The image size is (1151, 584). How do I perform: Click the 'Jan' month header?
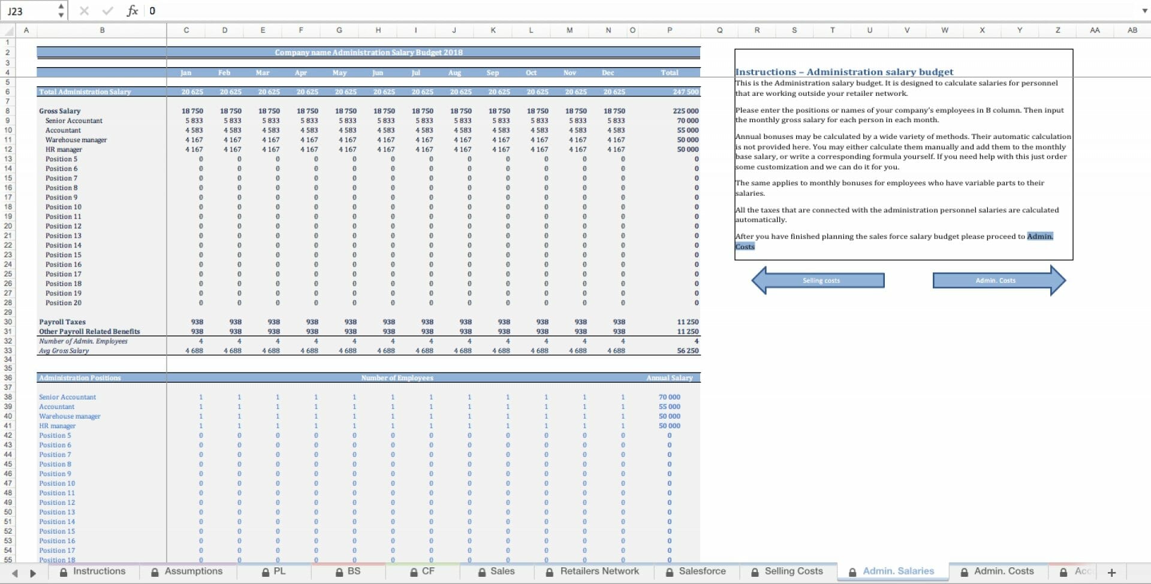click(186, 72)
